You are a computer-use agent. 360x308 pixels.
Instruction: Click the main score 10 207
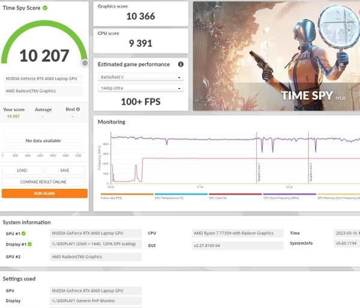pyautogui.click(x=44, y=56)
